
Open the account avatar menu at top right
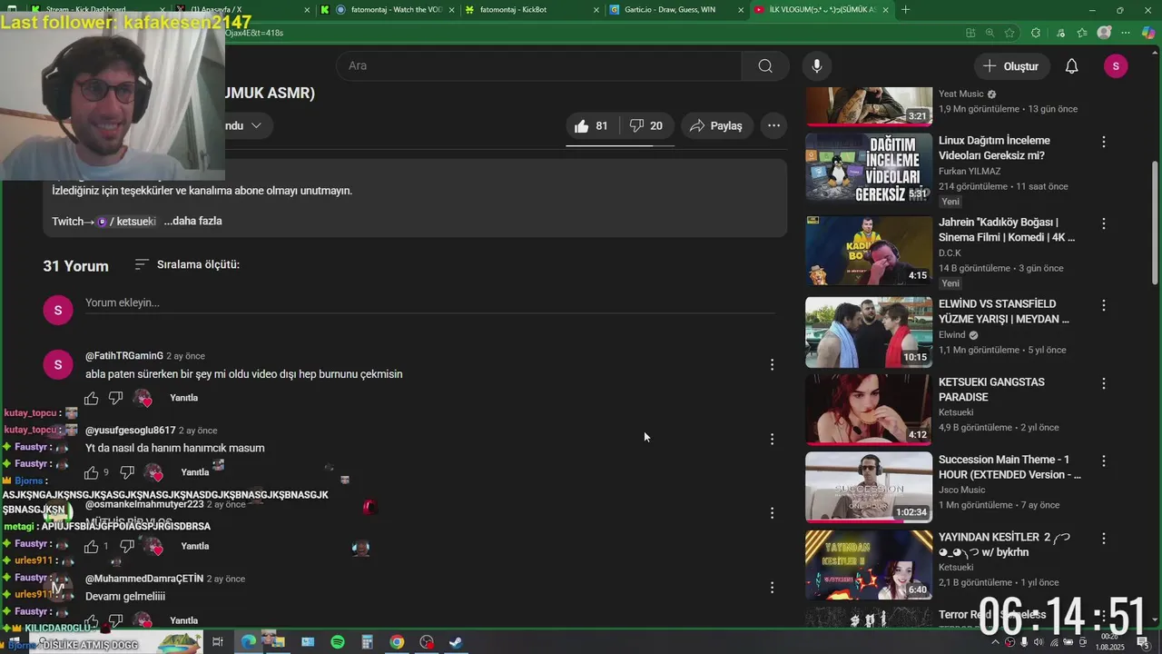point(1116,66)
